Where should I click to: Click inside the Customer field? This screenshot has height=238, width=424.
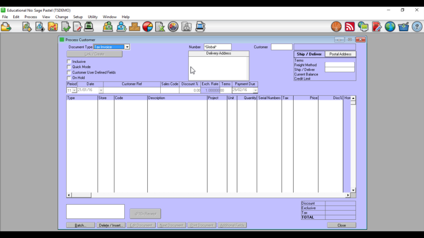point(282,47)
